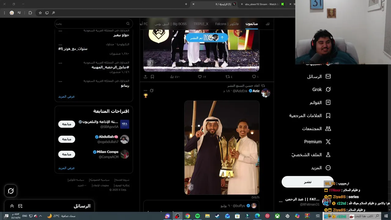Viewport: 391px width, 220px height.
Task: Compose new message in الرسائل drawer
Action: tap(20, 206)
